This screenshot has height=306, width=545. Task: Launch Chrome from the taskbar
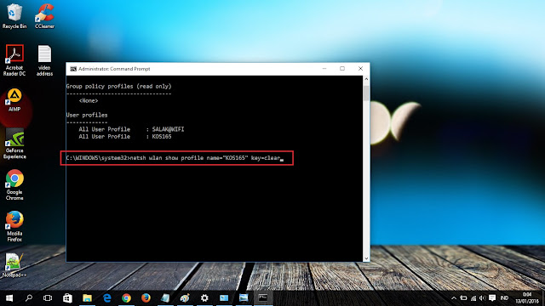(126, 298)
